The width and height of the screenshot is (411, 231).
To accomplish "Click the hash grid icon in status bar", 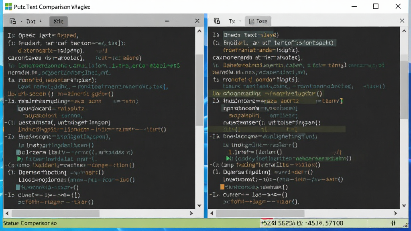I will click(x=393, y=223).
